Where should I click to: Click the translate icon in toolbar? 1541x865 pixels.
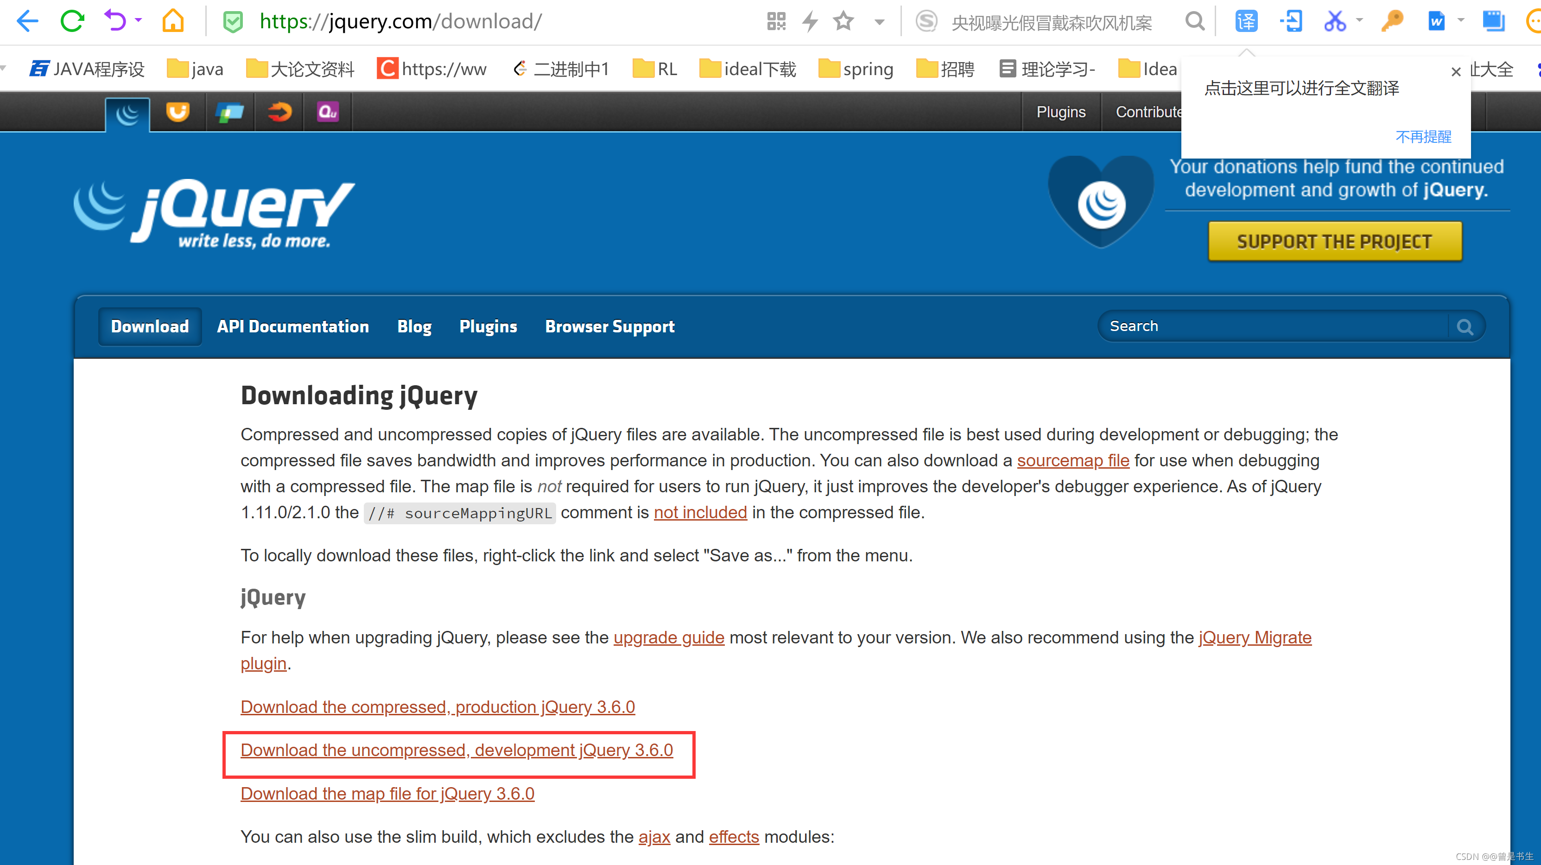[1246, 21]
